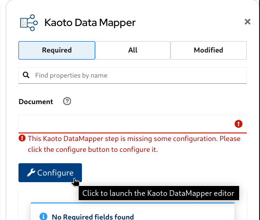Show only Modified fields

coord(208,50)
